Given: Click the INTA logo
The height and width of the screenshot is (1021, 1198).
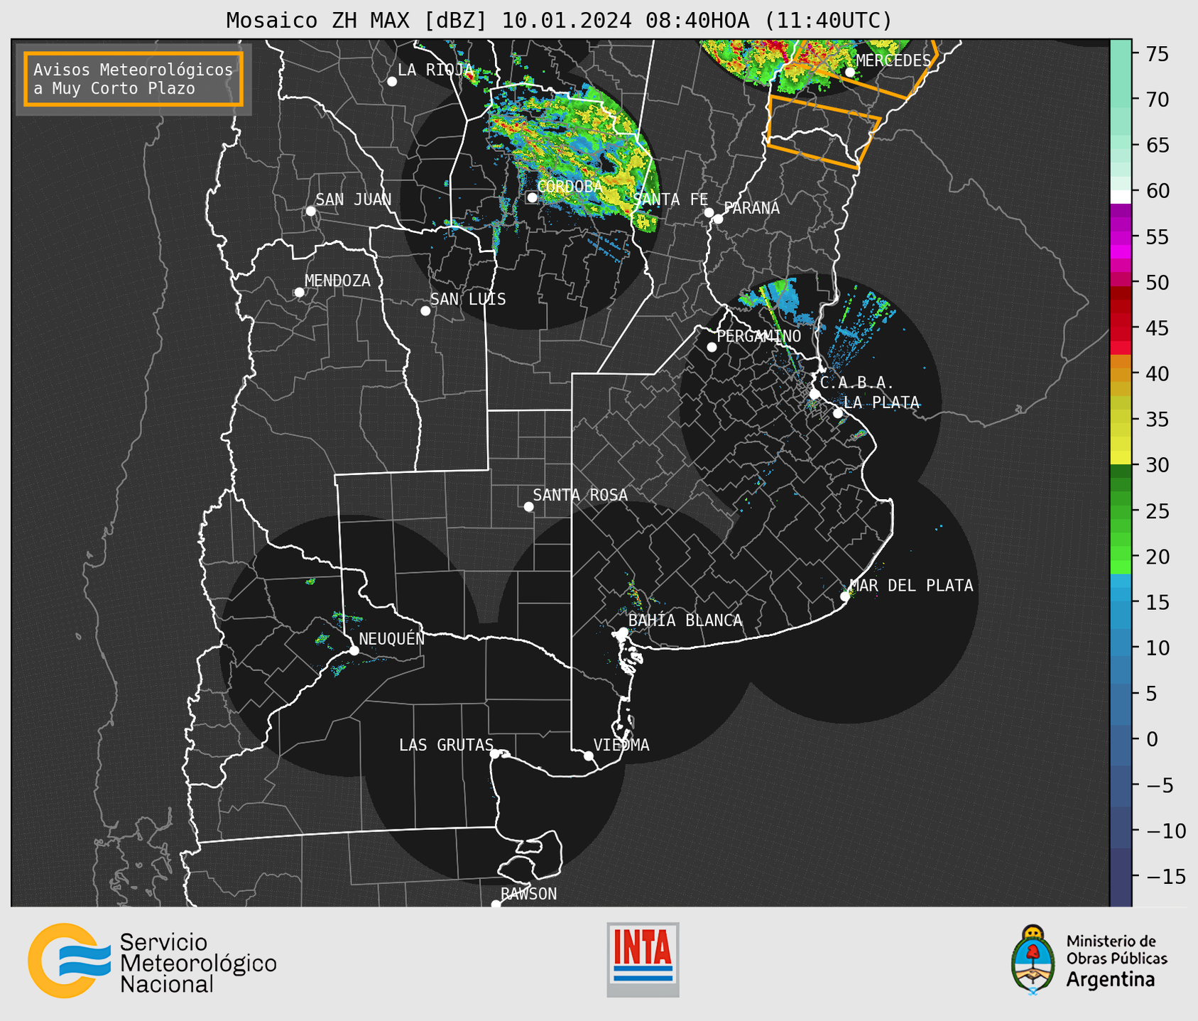Looking at the screenshot, I should point(643,959).
